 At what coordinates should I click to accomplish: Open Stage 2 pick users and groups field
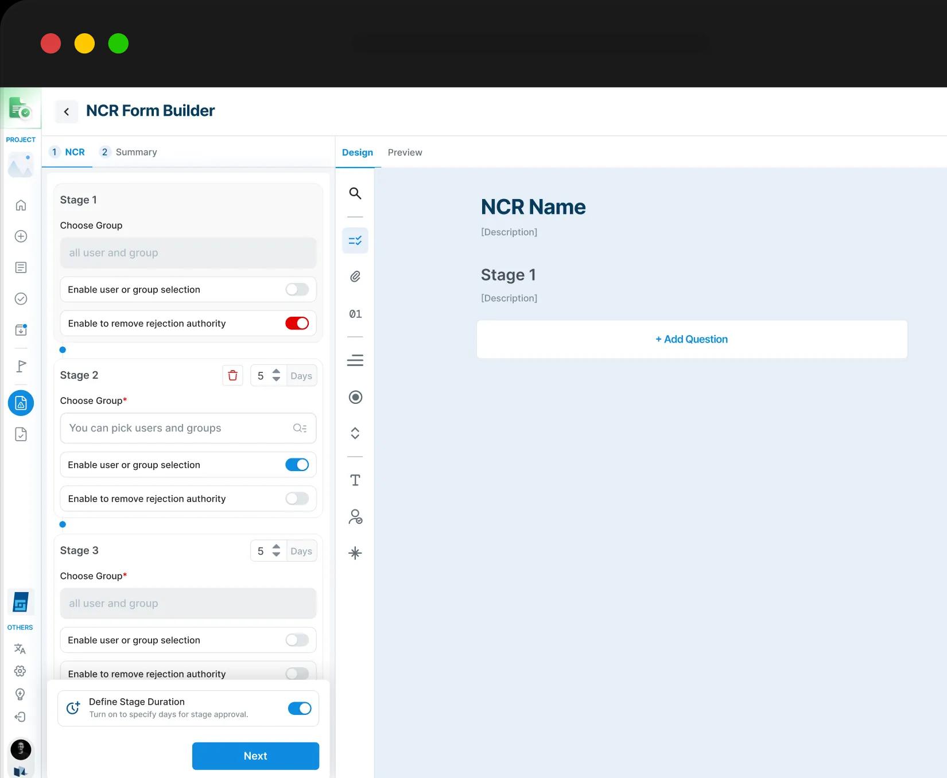click(188, 428)
